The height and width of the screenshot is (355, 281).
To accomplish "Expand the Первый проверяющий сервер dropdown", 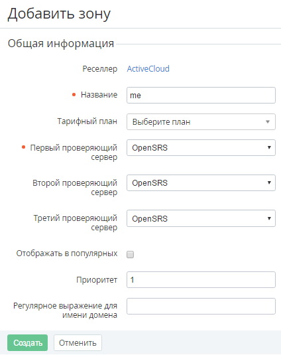I will coord(201,147).
